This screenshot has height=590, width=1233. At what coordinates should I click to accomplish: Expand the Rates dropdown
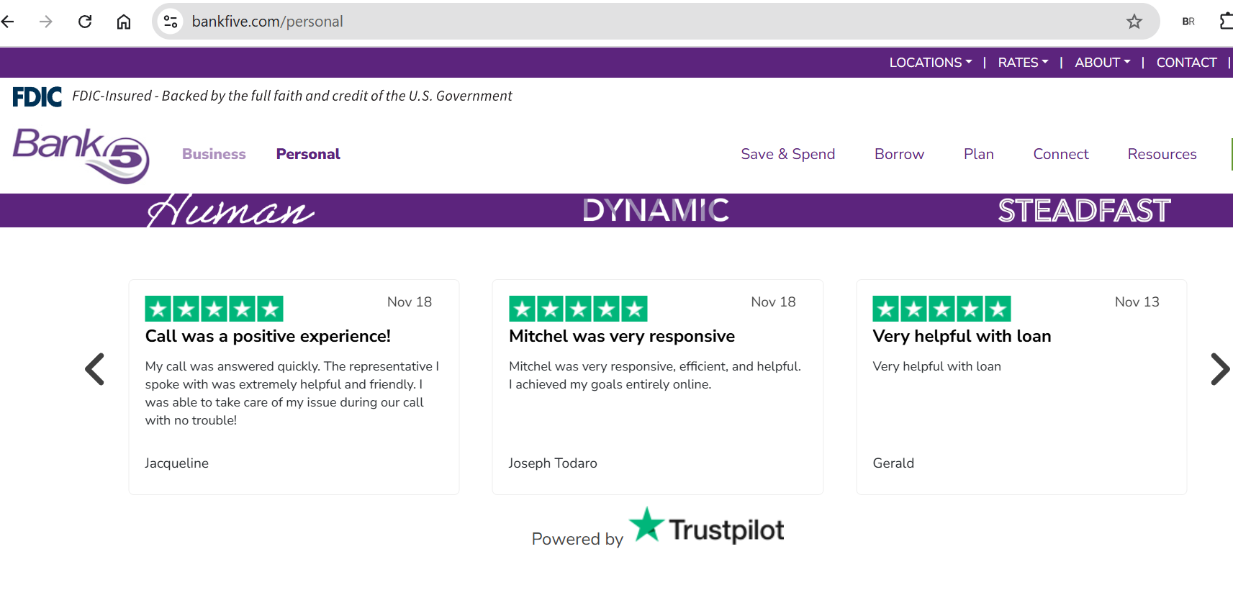point(1023,63)
